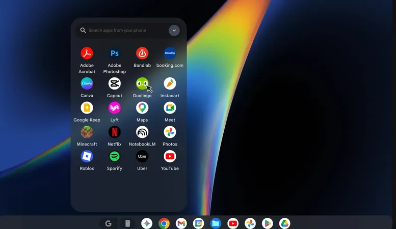Start the Meet app
Screen dimensions: 396x229
(x=170, y=108)
